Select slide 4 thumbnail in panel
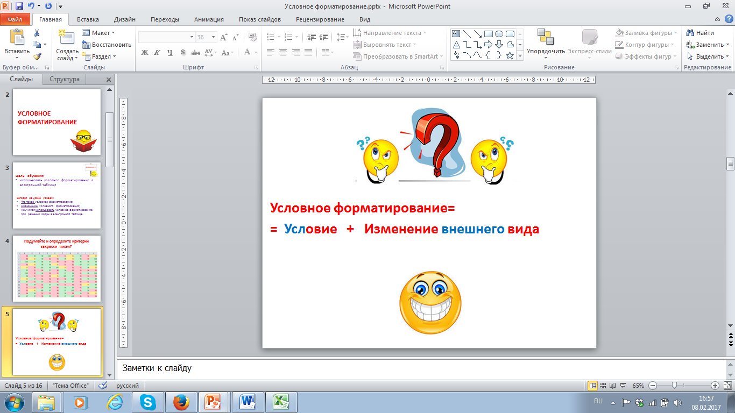 click(56, 268)
